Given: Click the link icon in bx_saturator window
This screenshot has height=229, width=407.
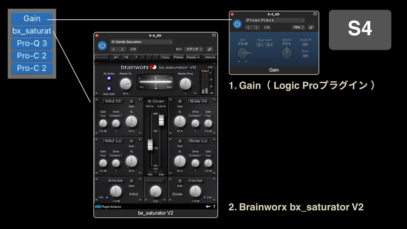Looking at the screenshot, I should tap(210, 49).
